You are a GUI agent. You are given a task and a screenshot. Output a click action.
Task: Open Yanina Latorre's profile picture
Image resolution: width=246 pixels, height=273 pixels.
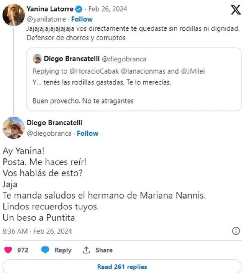point(13,15)
